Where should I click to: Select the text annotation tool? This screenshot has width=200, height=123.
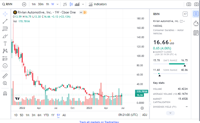click(5, 44)
